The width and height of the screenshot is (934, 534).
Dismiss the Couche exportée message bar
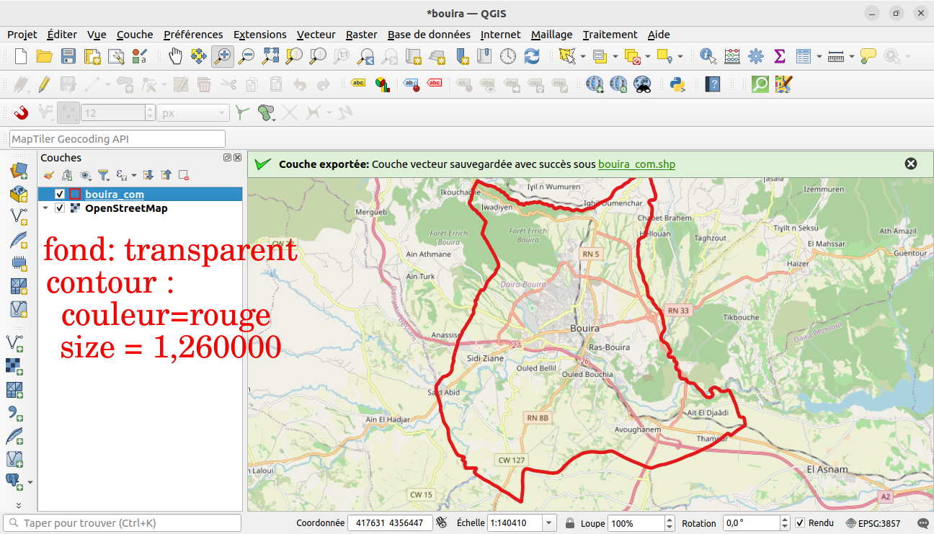[911, 164]
